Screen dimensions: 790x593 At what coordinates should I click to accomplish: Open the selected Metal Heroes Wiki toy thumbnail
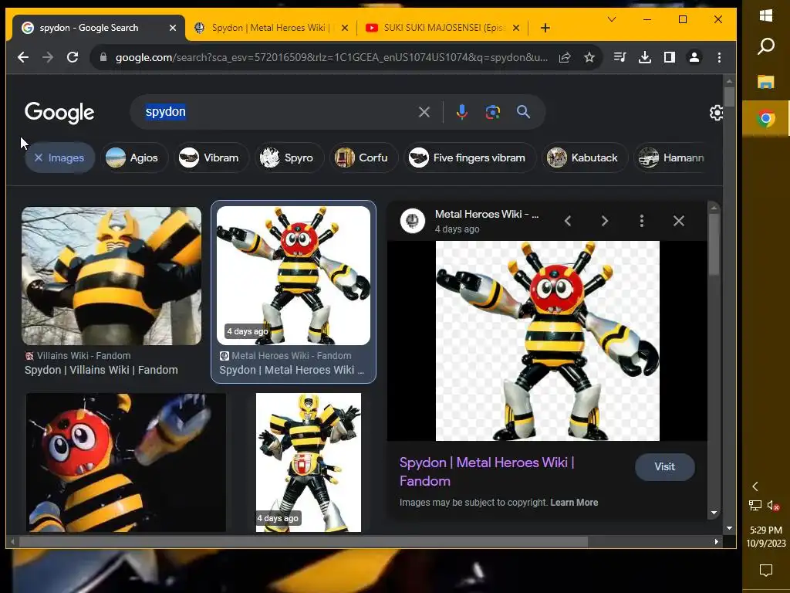click(293, 276)
